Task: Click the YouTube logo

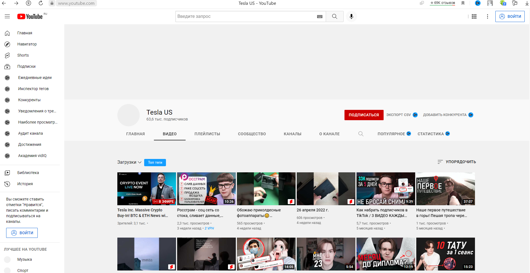Action: point(30,16)
